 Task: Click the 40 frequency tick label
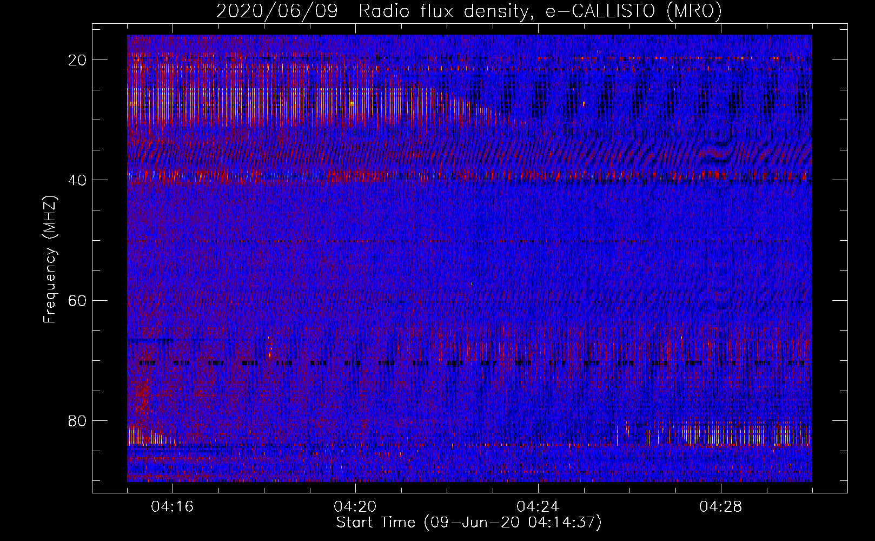(x=77, y=180)
